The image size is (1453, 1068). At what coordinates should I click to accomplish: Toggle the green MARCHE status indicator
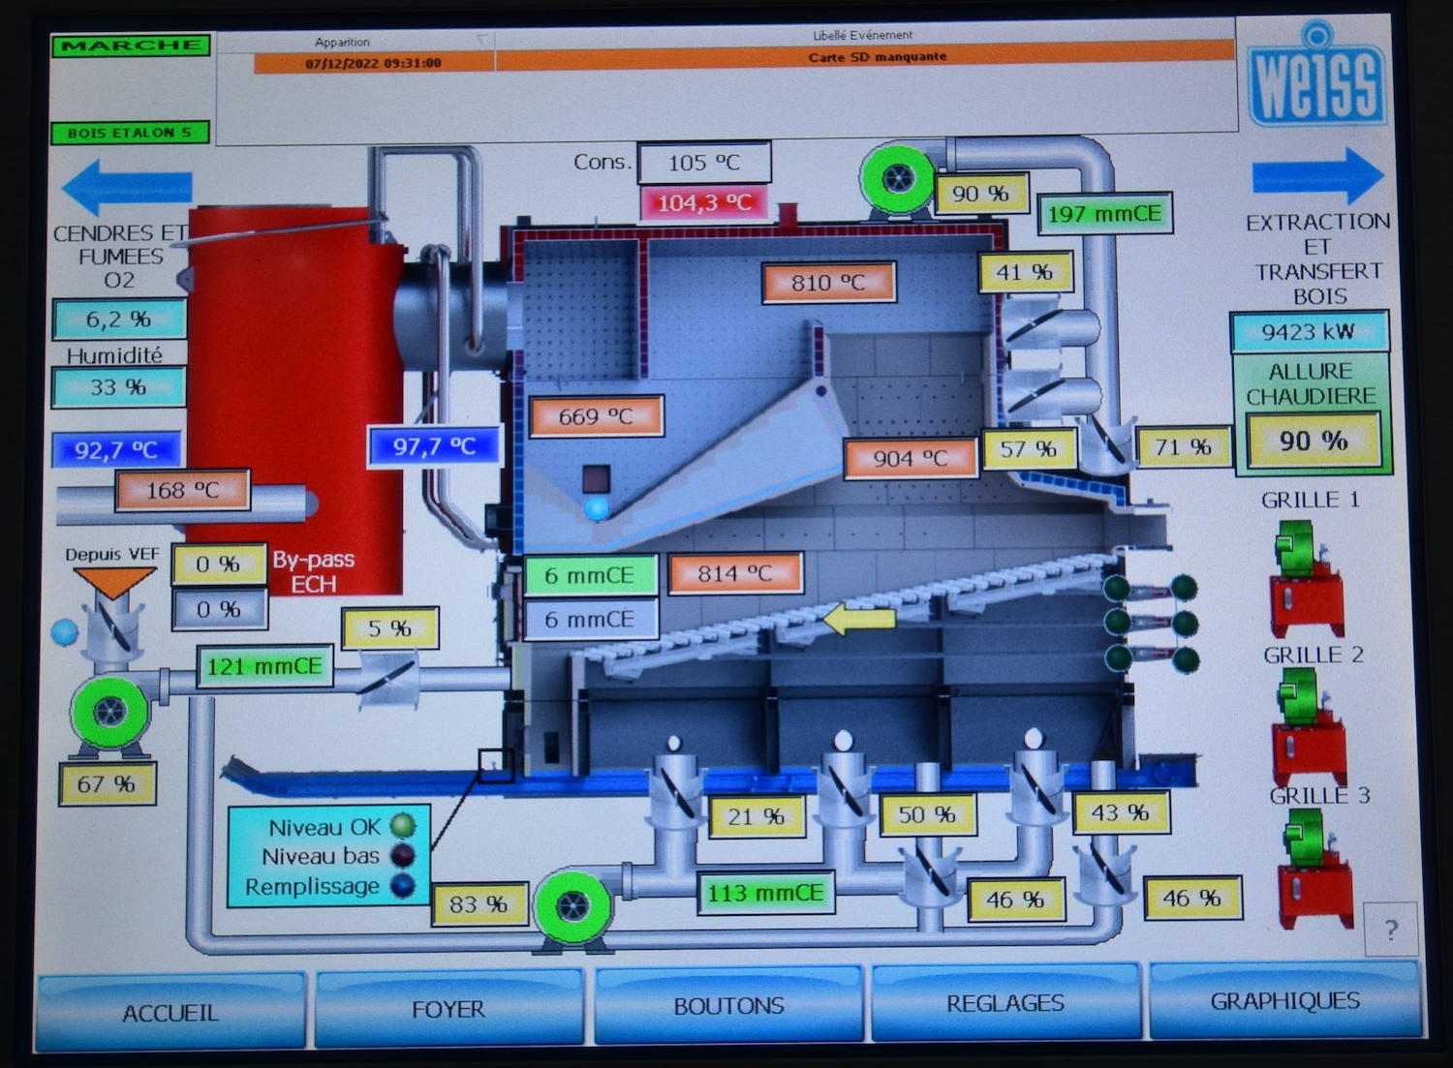[x=131, y=46]
